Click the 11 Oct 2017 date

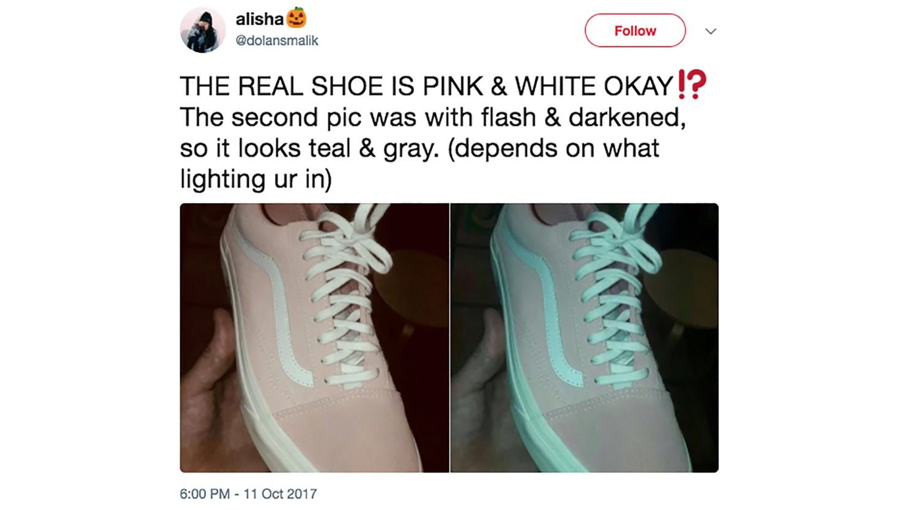click(280, 493)
